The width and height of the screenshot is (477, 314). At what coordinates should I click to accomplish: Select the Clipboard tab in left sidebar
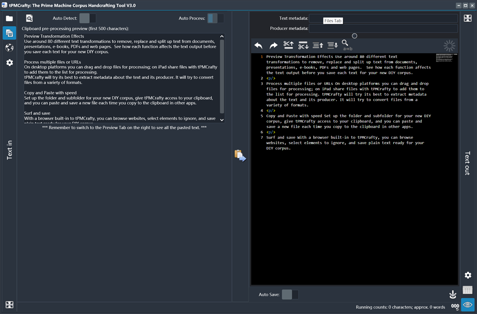click(x=9, y=33)
